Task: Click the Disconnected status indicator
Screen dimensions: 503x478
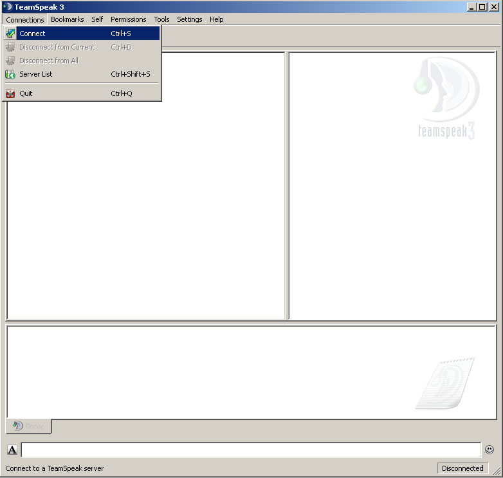Action: pyautogui.click(x=462, y=468)
